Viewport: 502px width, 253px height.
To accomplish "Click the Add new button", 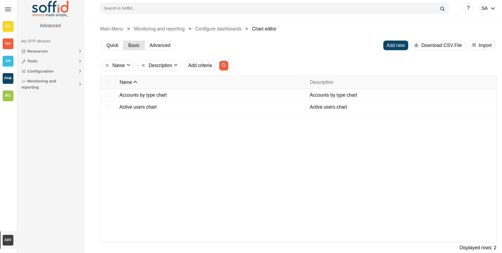I will (x=395, y=45).
